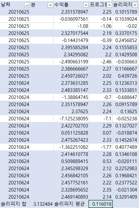This screenshot has width=139, height=208.
Task: Click the slippage cell 0.3370175
Action: click(125, 33)
